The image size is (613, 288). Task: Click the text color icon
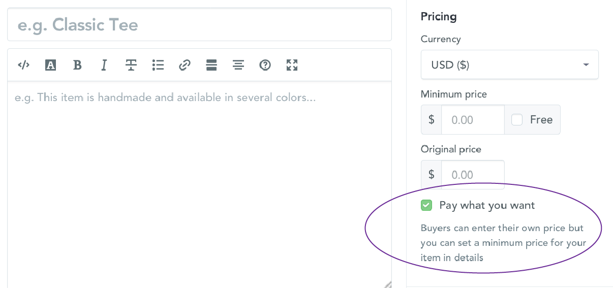click(x=50, y=65)
